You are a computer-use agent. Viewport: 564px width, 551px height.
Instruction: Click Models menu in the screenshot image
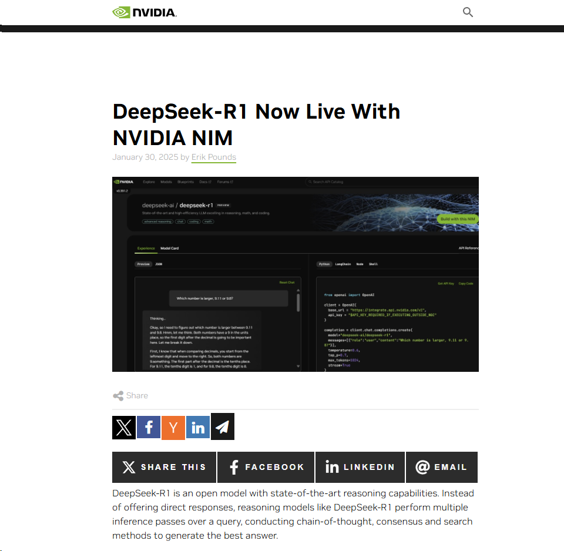[166, 182]
